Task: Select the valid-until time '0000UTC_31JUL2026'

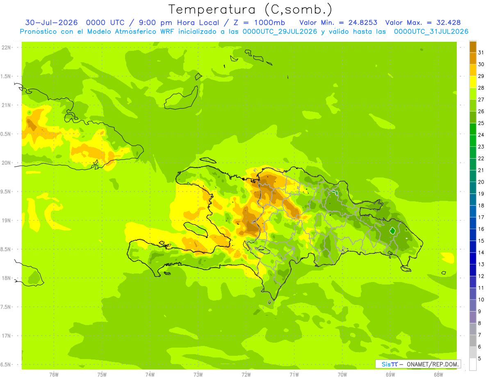Action: [x=431, y=32]
